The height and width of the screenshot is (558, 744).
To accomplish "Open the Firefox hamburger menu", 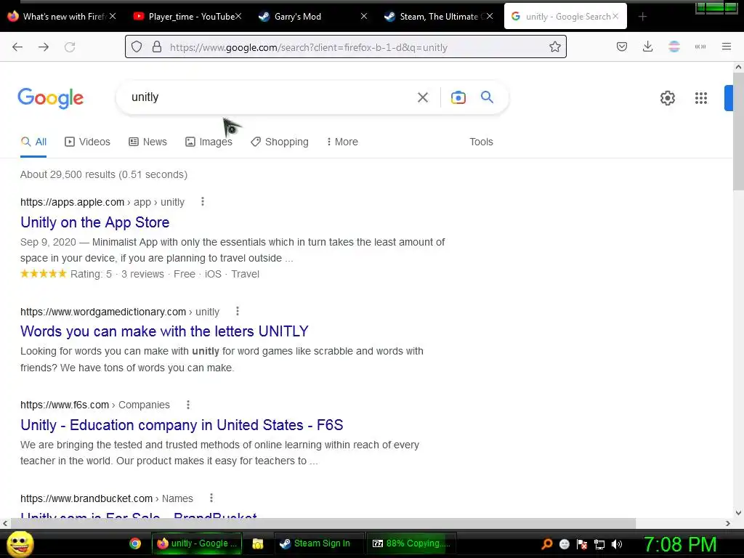I will 727,46.
